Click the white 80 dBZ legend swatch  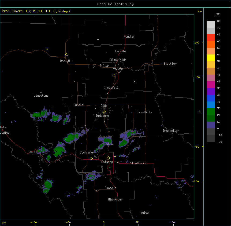(211, 24)
